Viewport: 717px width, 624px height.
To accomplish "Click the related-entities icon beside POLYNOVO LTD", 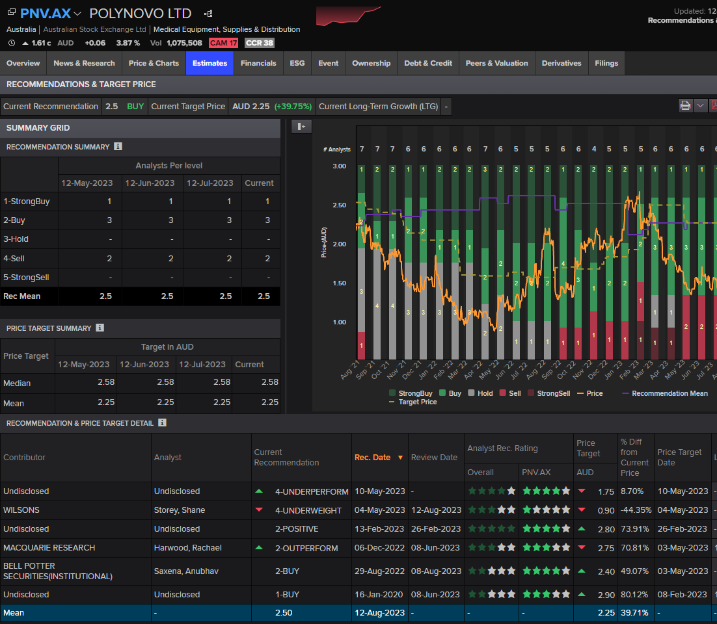I will point(208,14).
